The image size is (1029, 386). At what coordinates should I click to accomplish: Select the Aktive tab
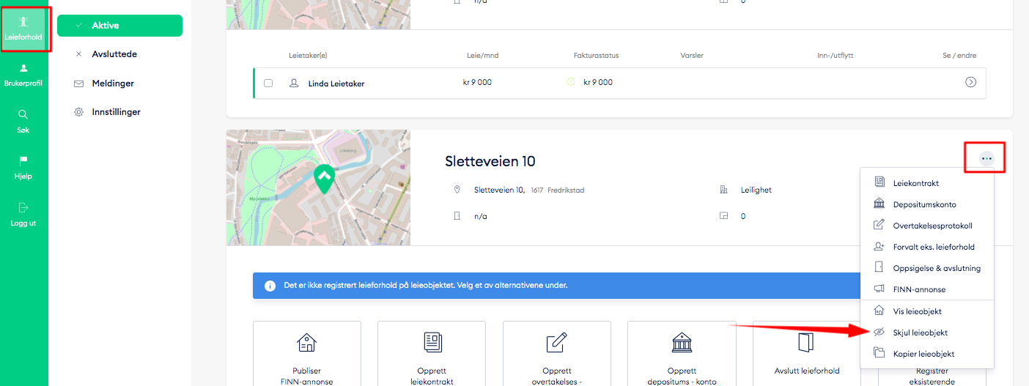point(119,26)
